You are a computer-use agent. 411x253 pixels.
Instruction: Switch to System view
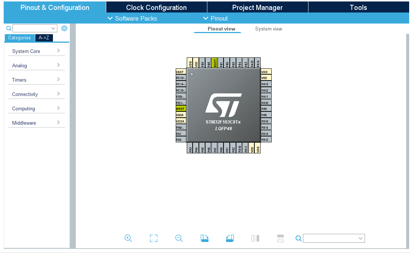coord(268,29)
